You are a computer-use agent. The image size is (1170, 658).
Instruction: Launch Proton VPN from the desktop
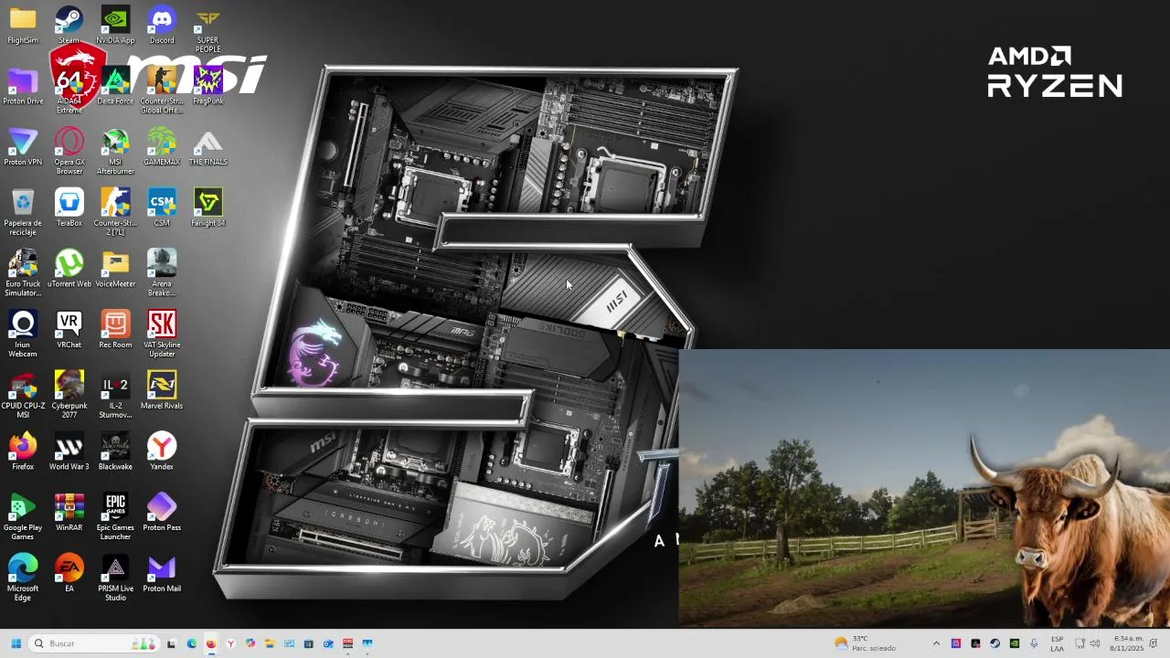point(23,148)
